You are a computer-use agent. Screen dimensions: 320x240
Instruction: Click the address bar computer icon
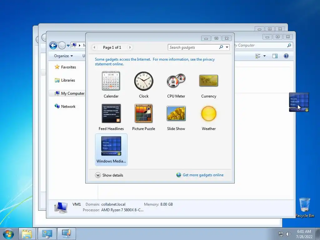coord(74,45)
